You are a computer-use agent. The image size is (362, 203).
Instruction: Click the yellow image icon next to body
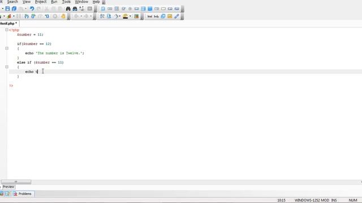pos(170,16)
